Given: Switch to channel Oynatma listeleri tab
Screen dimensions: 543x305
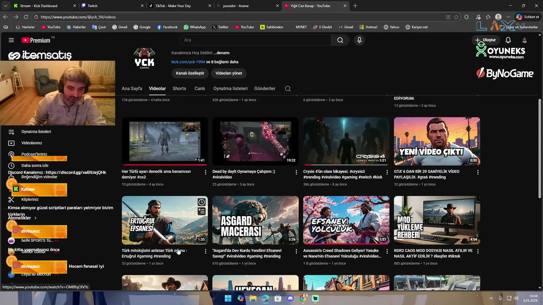Looking at the screenshot, I should (x=230, y=89).
